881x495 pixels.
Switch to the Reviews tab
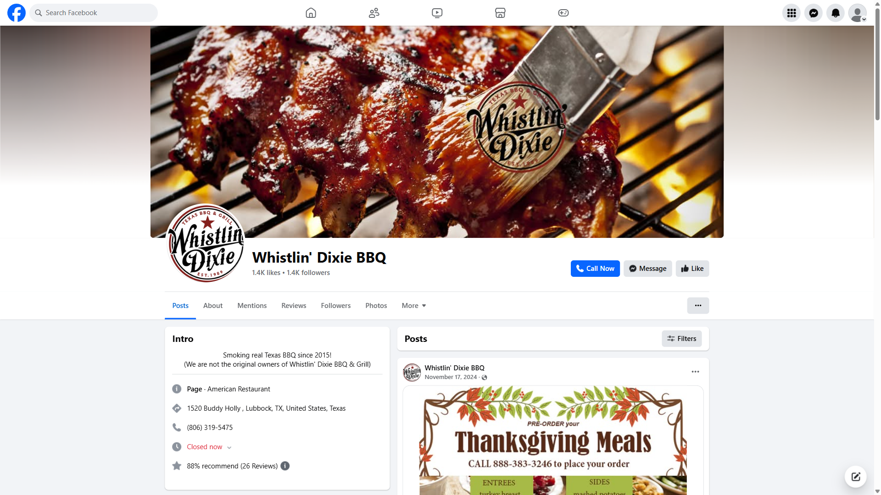pos(294,306)
